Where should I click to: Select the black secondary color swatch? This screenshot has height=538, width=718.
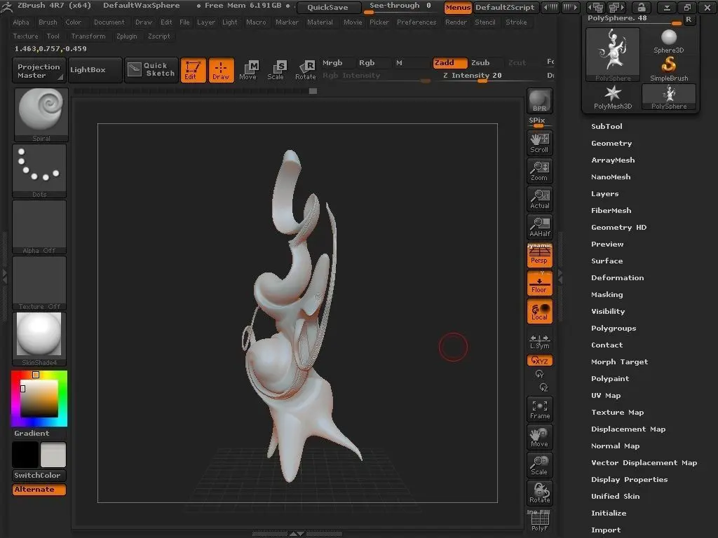pyautogui.click(x=25, y=455)
